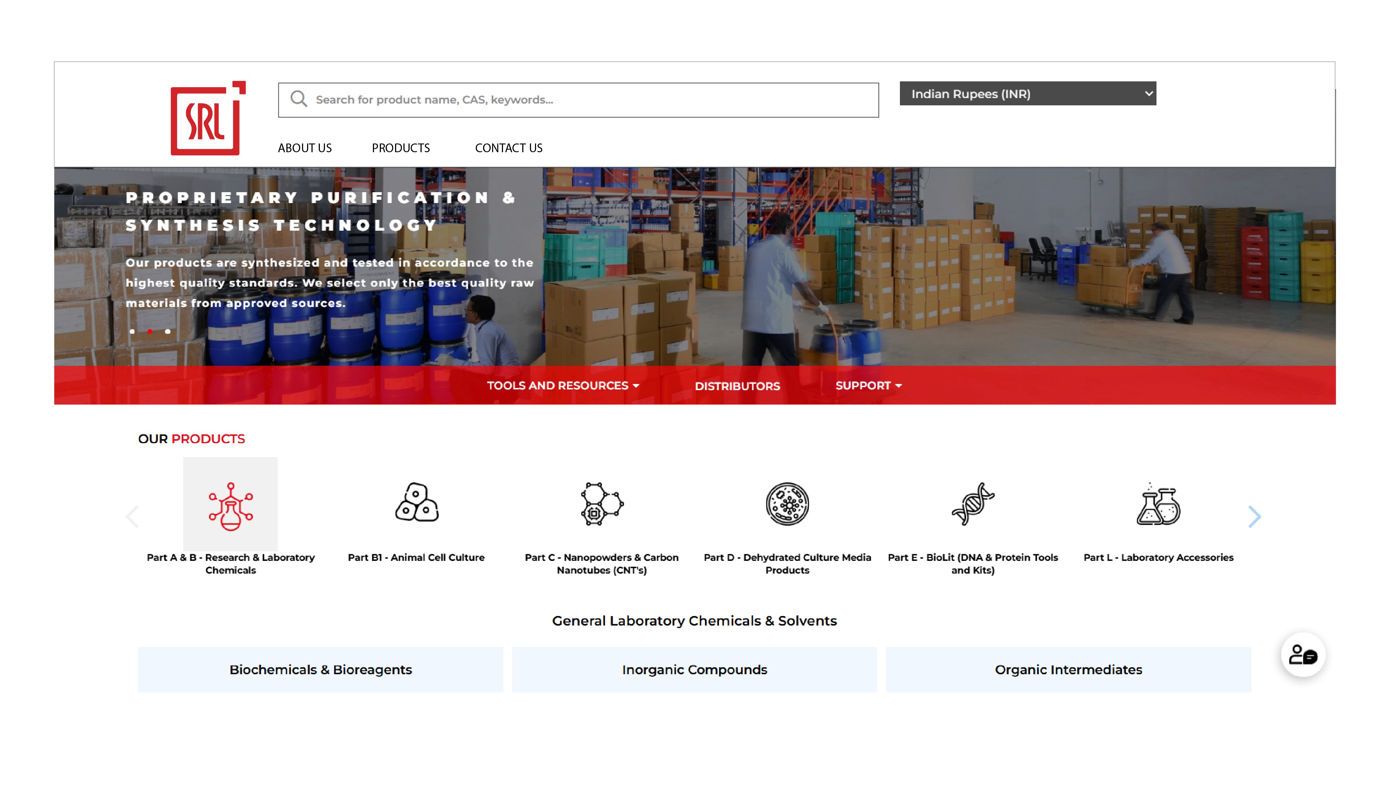Screen dimensions: 1396x785
Task: Open Organic Intermediates category
Action: [x=1067, y=669]
